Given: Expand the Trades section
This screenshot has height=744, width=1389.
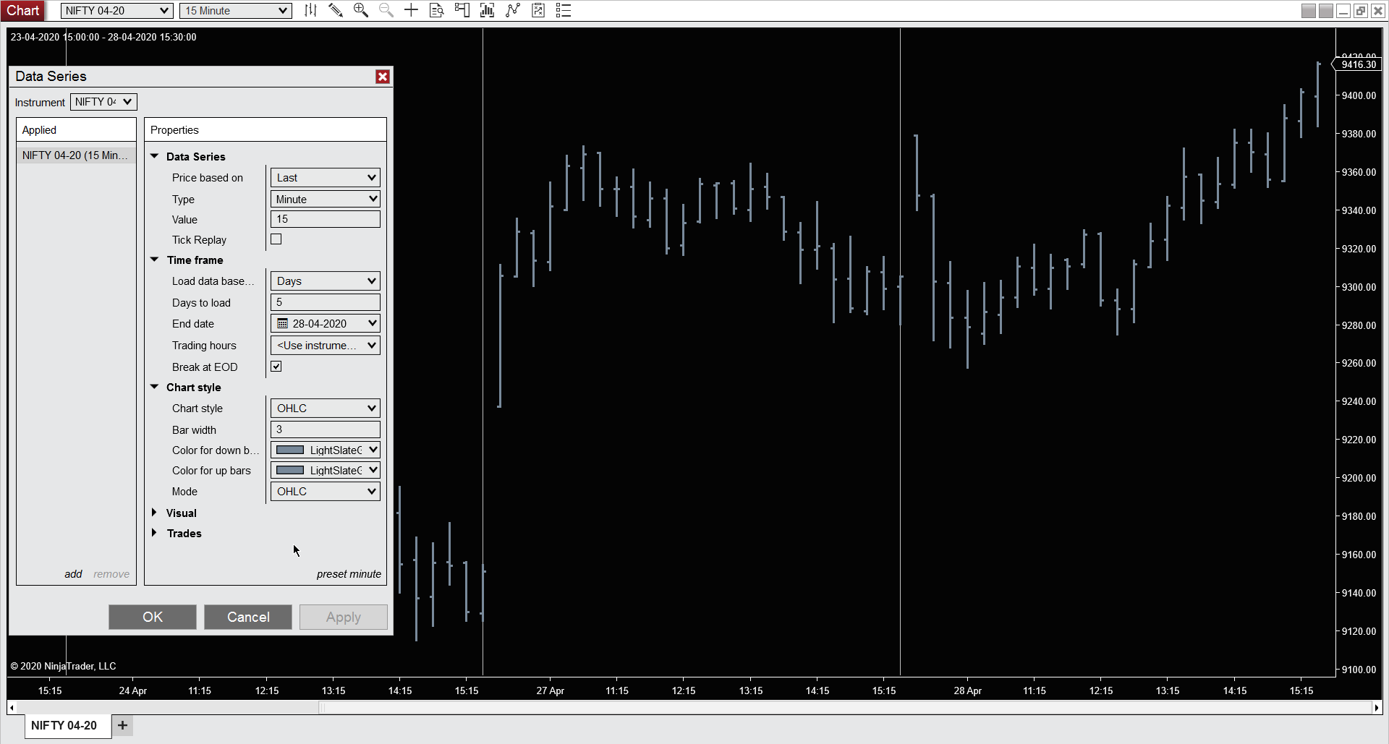Looking at the screenshot, I should 154,533.
